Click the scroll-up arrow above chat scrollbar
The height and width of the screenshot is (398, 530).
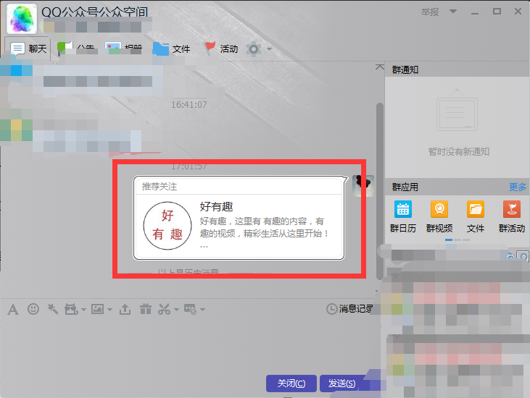380,67
